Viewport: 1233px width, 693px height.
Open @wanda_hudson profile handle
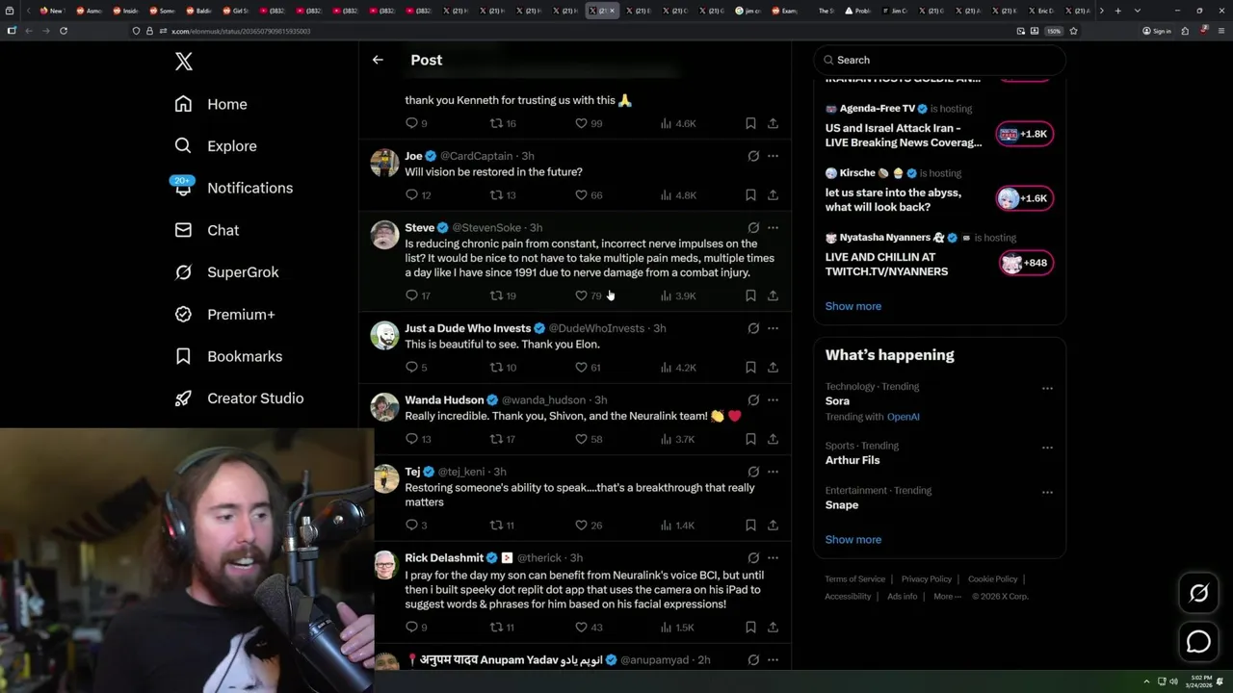(543, 400)
